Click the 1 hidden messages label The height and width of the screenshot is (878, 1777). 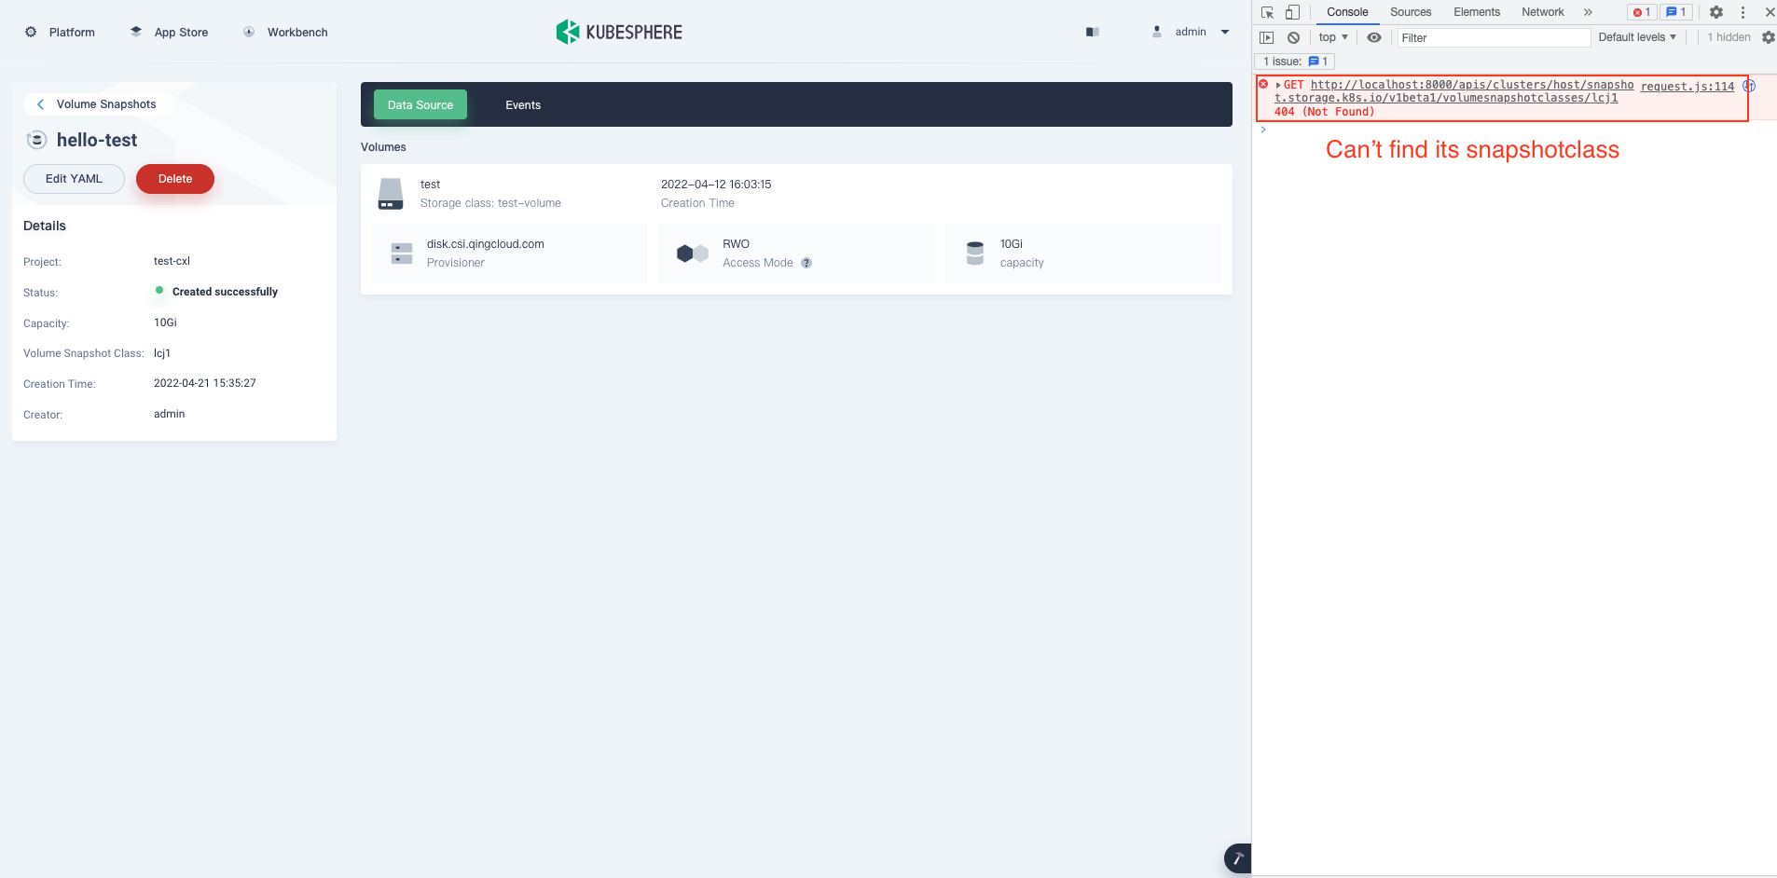tap(1729, 37)
